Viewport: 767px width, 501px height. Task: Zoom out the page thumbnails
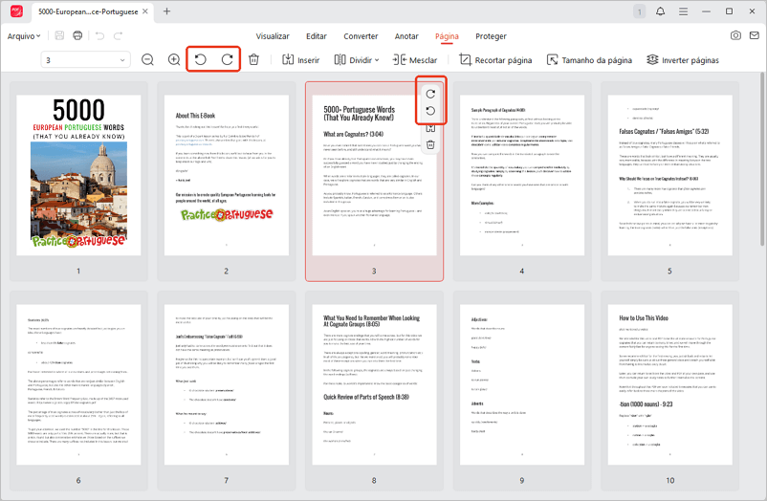[147, 59]
